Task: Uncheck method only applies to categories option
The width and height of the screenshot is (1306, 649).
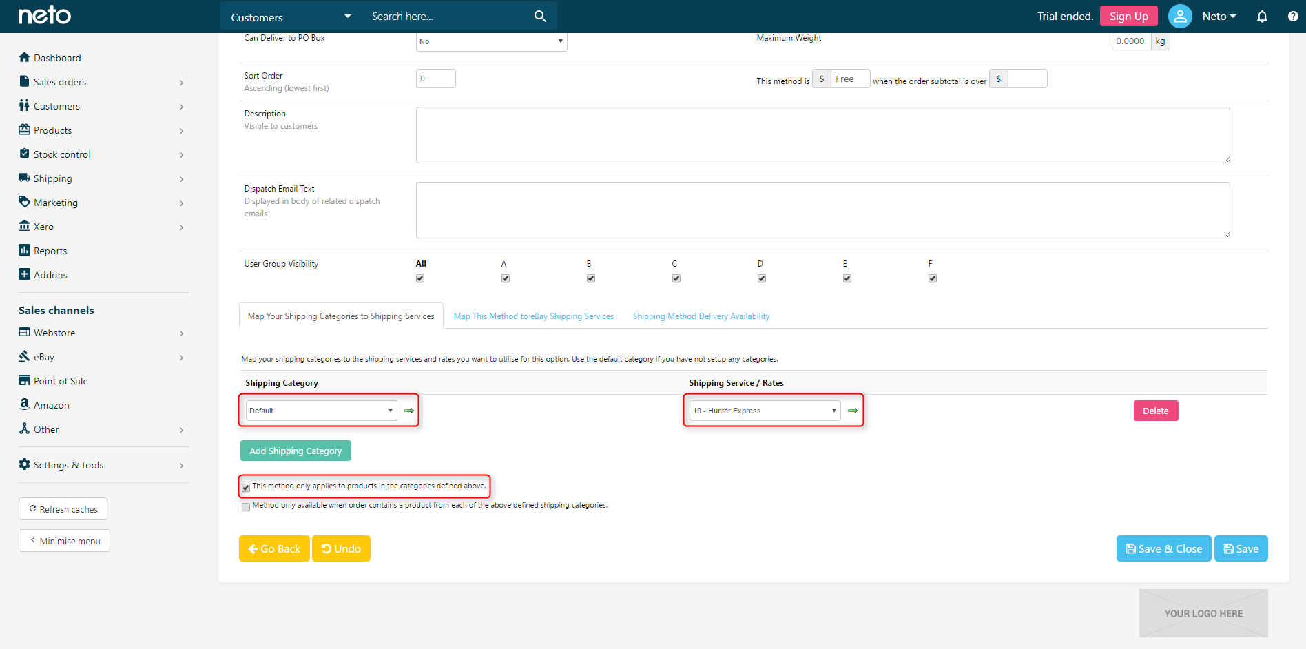Action: (246, 488)
